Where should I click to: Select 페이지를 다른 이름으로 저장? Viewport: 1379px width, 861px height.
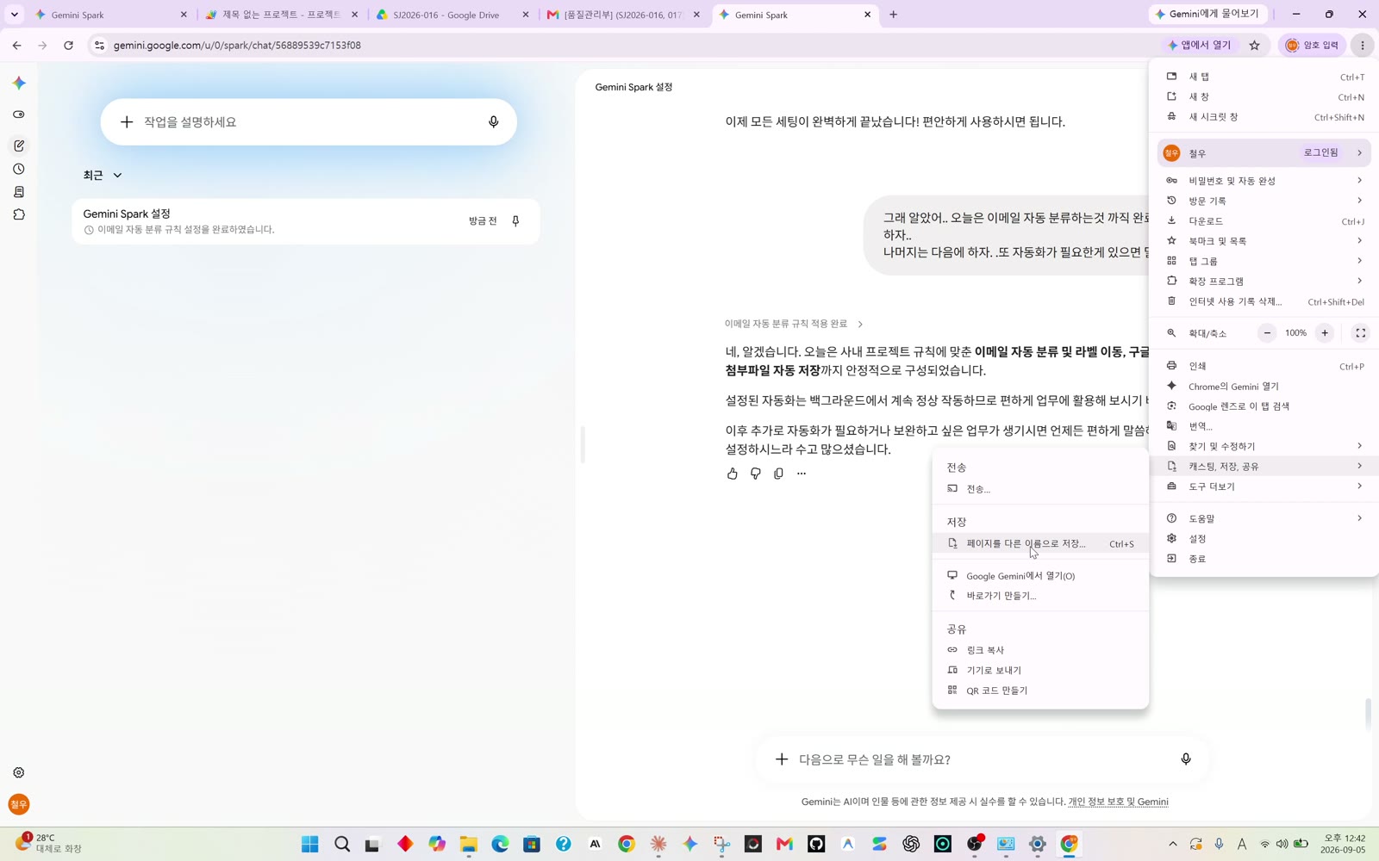(x=1040, y=543)
